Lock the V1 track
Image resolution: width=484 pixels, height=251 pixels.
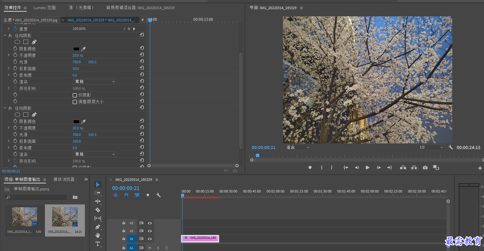[x=124, y=239]
